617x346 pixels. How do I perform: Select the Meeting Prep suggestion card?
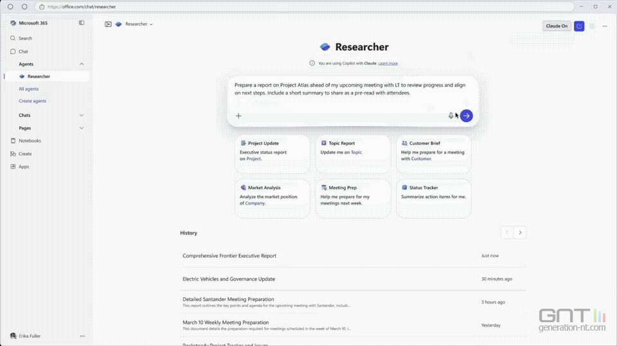click(x=353, y=199)
